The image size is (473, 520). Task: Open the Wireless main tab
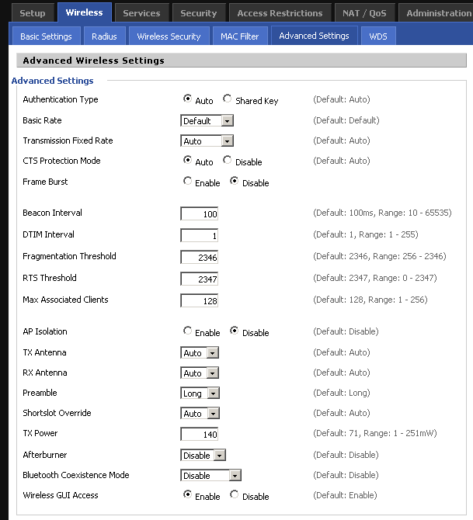point(85,12)
